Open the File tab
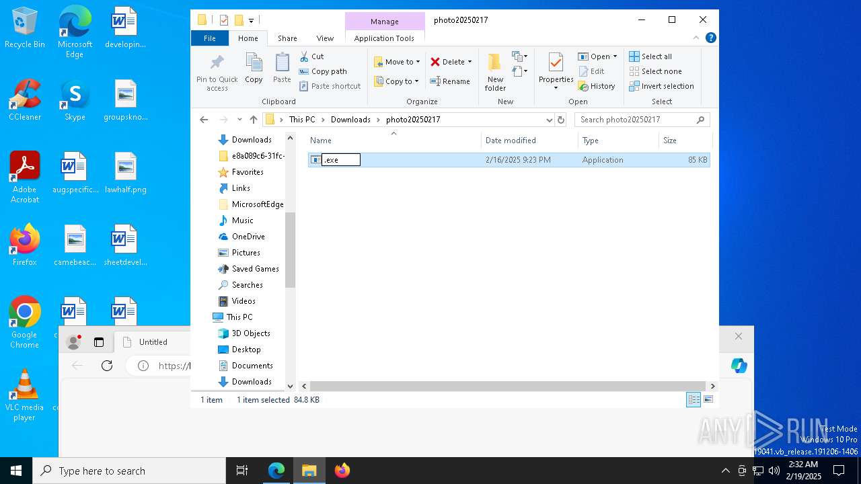The width and height of the screenshot is (861, 484). click(210, 38)
